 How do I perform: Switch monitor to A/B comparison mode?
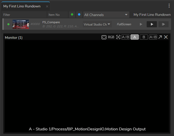[125, 37]
